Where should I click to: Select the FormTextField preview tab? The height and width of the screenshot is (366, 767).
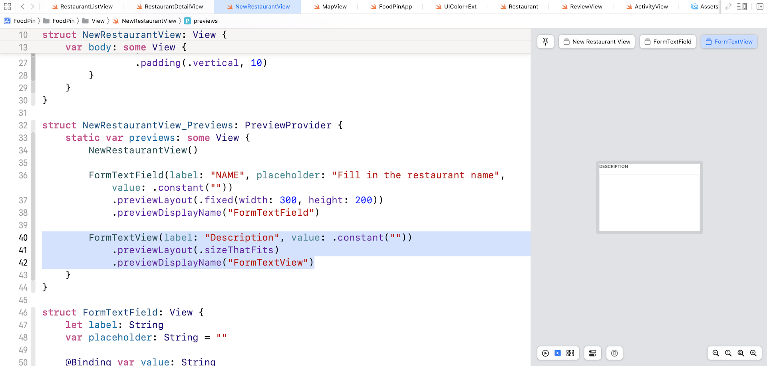tap(668, 41)
